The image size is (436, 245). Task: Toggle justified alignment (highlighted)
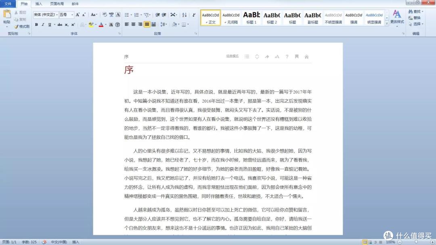click(x=147, y=25)
